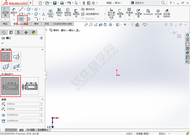
Task: Select the Sketch Fillet tool
Action: (36, 19)
